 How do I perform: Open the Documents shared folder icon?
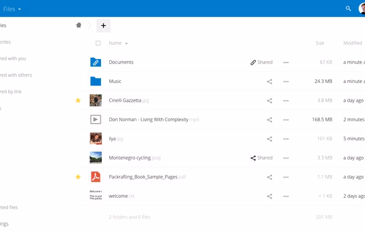[96, 62]
